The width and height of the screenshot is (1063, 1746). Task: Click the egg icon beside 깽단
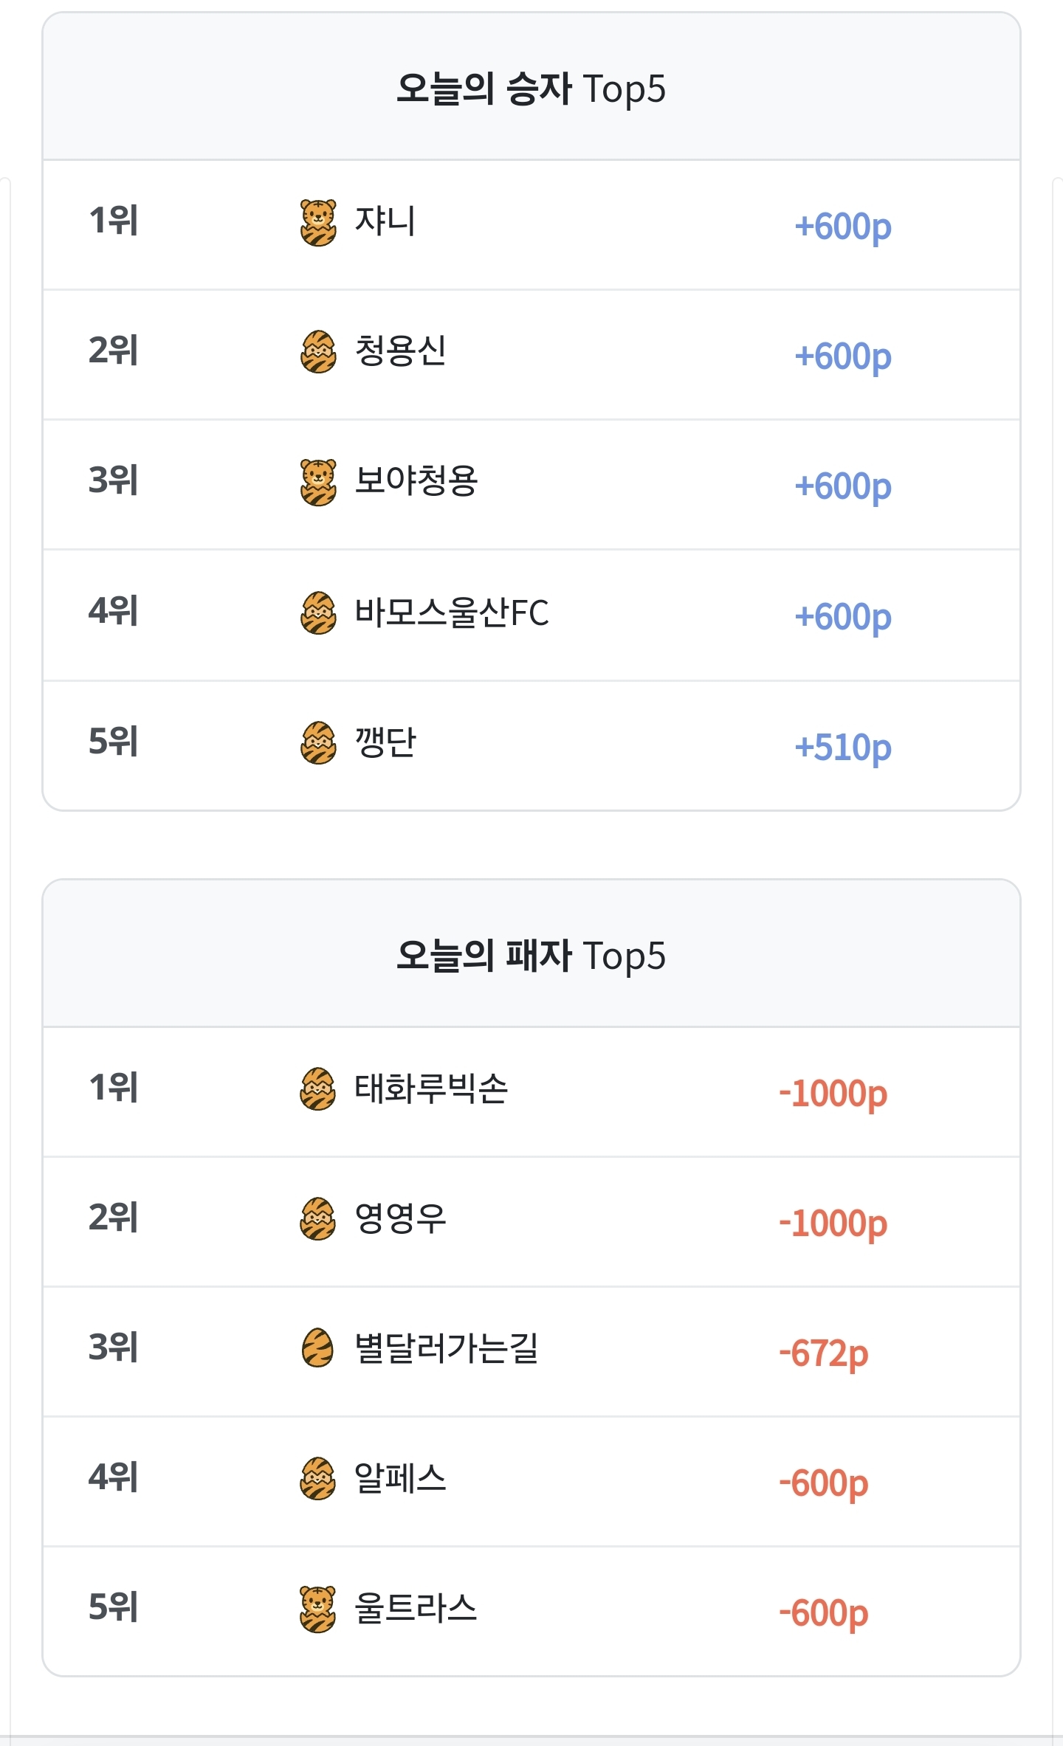(x=318, y=742)
